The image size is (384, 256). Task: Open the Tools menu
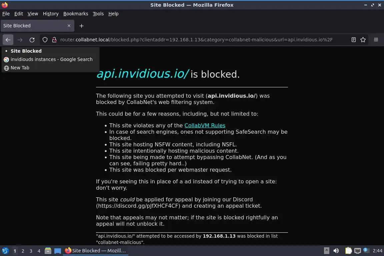coord(98,14)
